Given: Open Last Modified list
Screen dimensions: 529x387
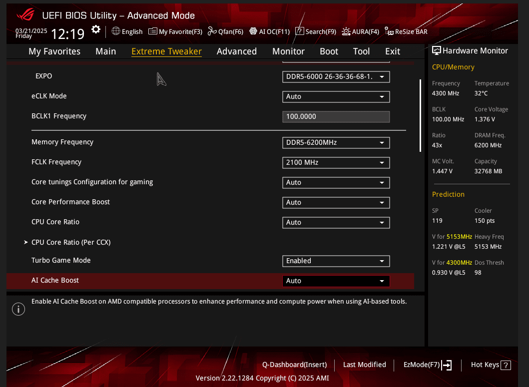Looking at the screenshot, I should tap(364, 365).
